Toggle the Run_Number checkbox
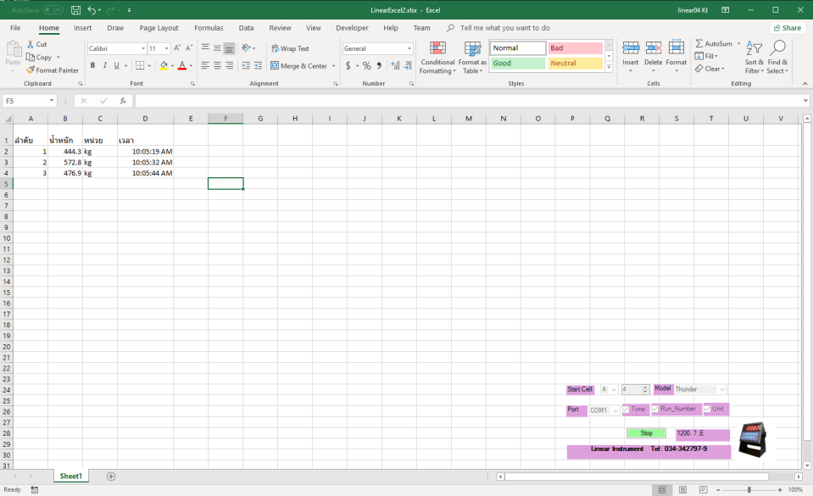The image size is (813, 496). coord(655,409)
